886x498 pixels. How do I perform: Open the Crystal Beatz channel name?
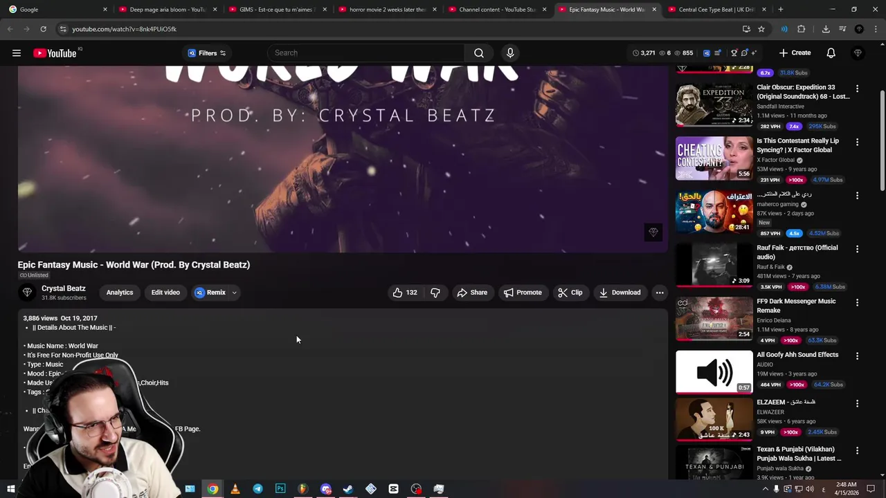[64, 288]
